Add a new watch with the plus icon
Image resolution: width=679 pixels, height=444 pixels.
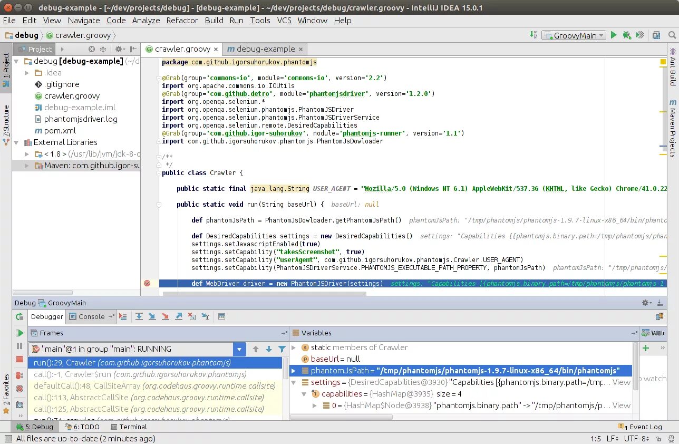click(646, 348)
